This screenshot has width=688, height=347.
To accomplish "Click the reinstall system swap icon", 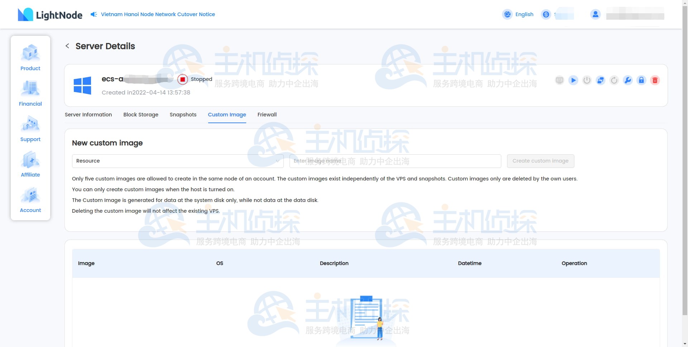I will tap(600, 80).
